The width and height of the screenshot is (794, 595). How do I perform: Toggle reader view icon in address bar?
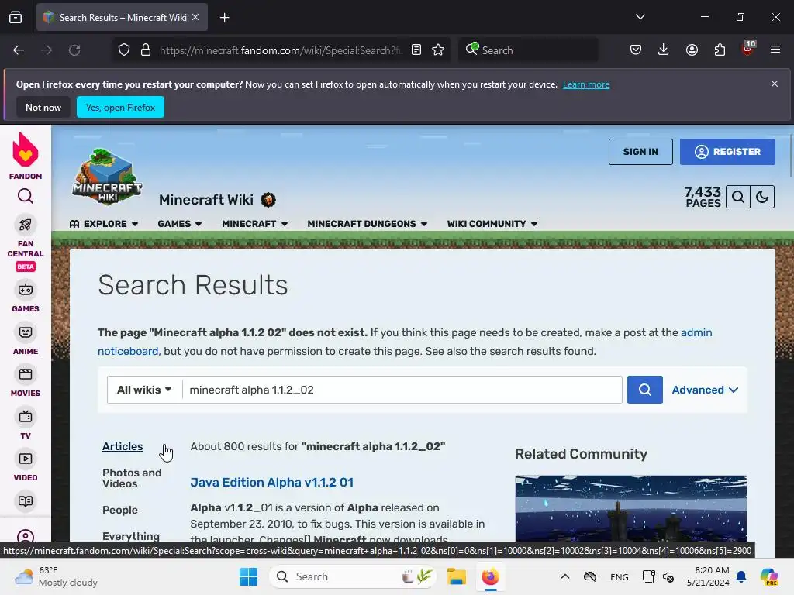(416, 50)
